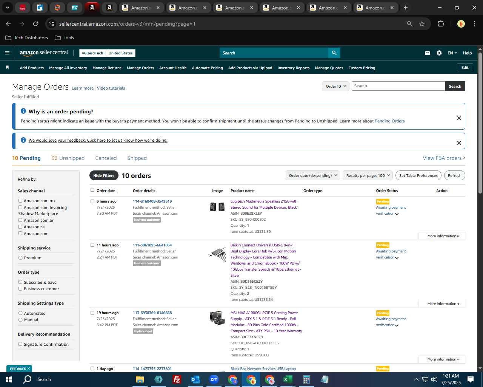Open the Order ID search type dropdown

click(x=336, y=86)
